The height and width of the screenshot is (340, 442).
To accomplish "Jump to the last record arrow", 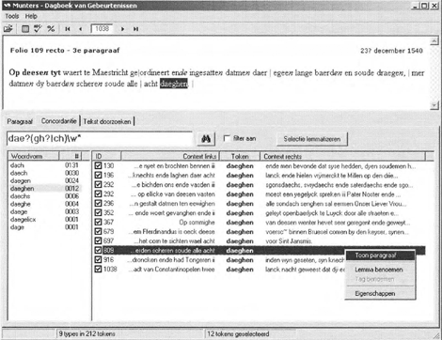I will pos(135,29).
